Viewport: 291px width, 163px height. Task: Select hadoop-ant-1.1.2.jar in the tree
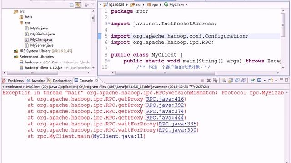(42, 62)
